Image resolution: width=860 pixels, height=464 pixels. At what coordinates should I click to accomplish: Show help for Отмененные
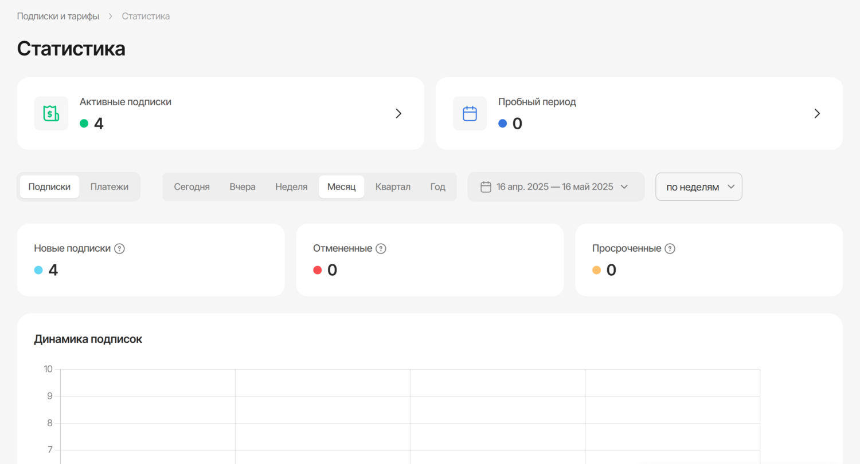pos(381,248)
